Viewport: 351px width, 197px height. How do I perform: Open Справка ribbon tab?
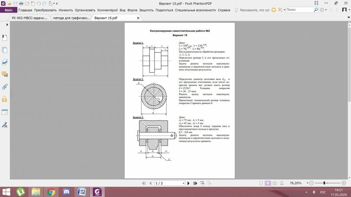[x=224, y=10]
